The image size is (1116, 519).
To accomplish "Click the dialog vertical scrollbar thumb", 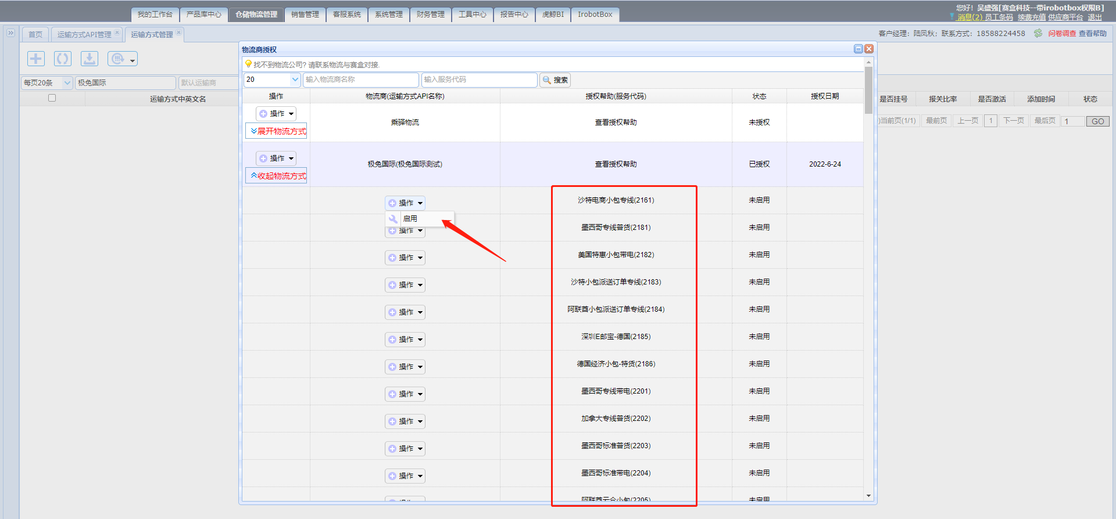I will coord(868,90).
